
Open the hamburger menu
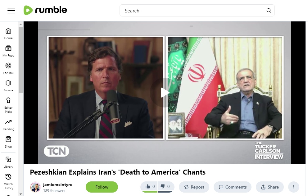click(11, 11)
